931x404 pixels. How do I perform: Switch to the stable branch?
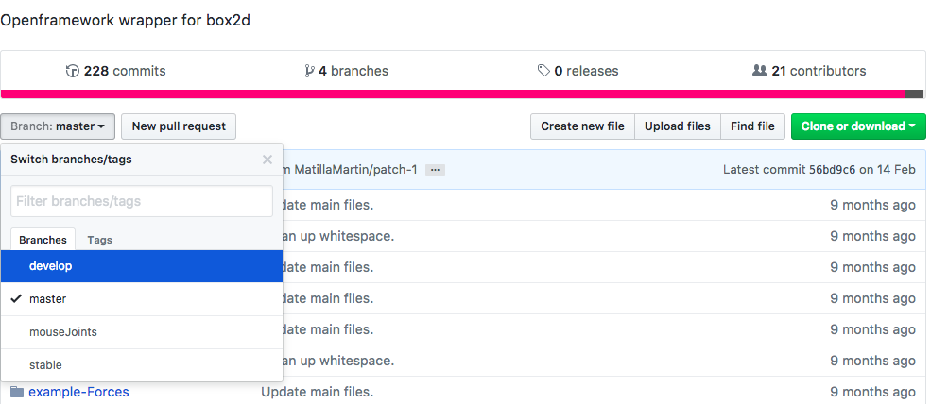(142, 365)
